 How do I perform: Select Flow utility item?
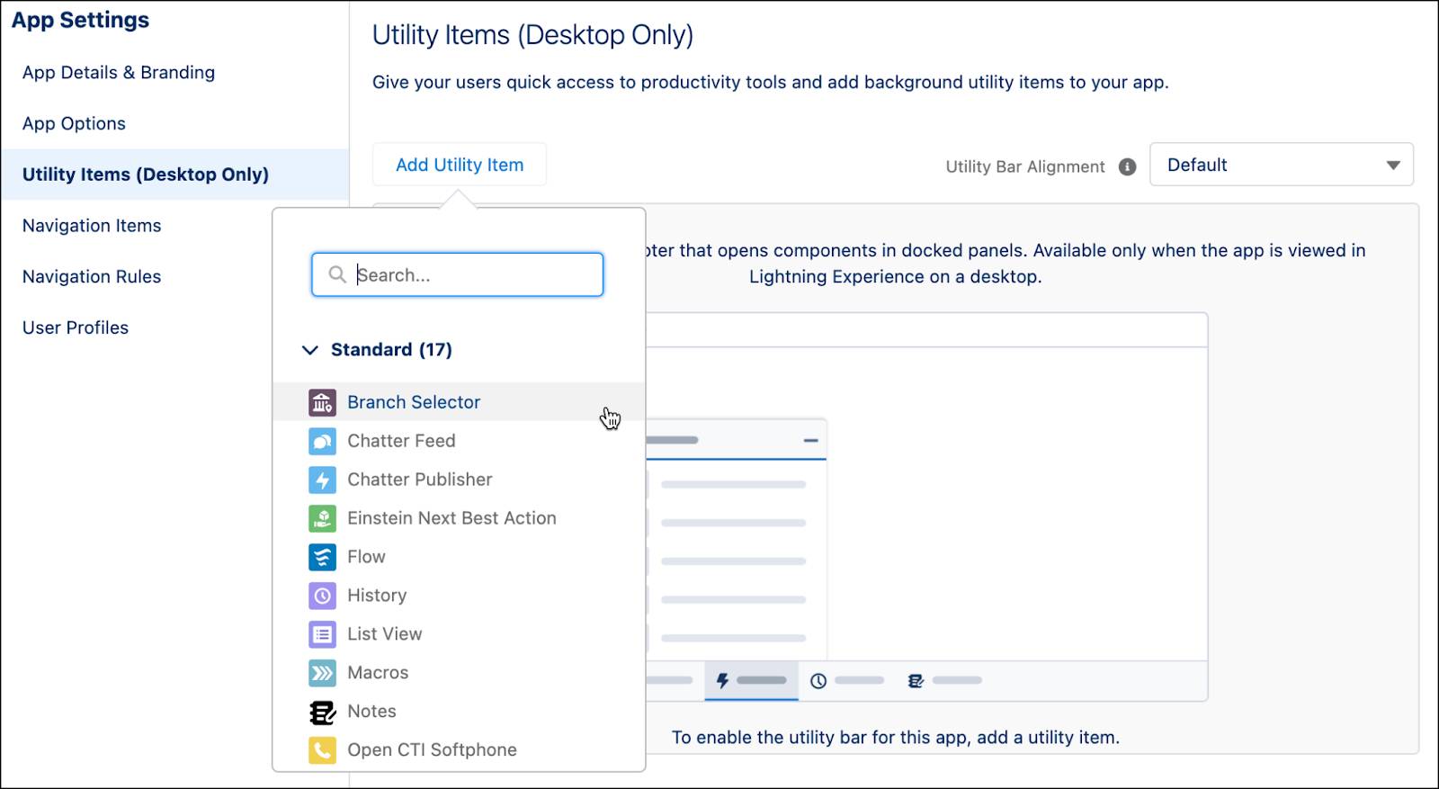tap(459, 557)
